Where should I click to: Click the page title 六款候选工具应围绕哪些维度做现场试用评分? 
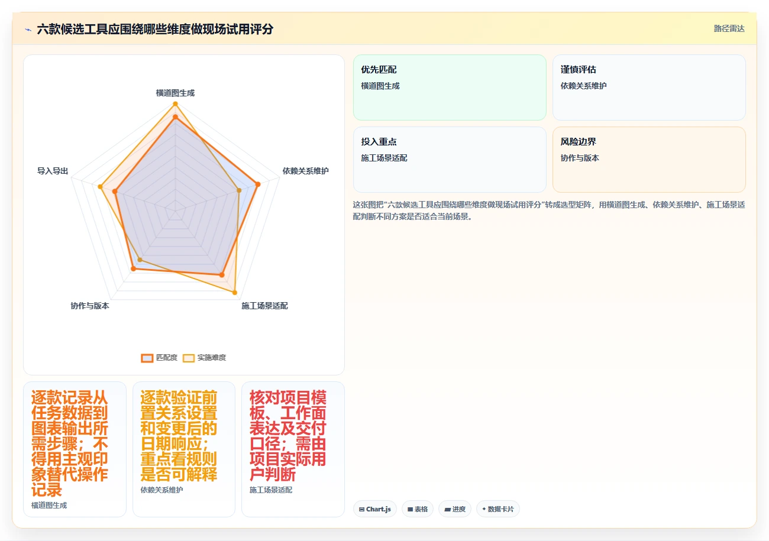(x=155, y=29)
